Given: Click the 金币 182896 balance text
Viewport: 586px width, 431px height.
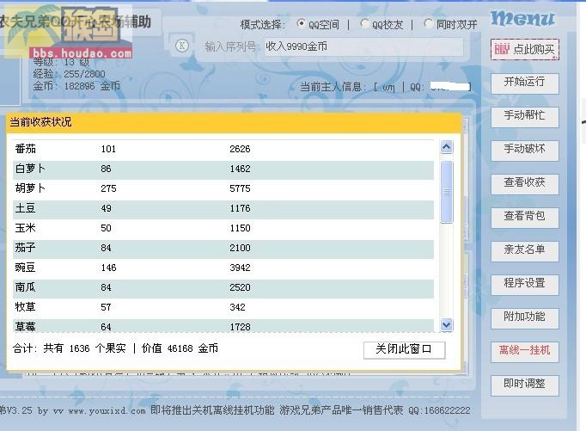Looking at the screenshot, I should (x=76, y=86).
